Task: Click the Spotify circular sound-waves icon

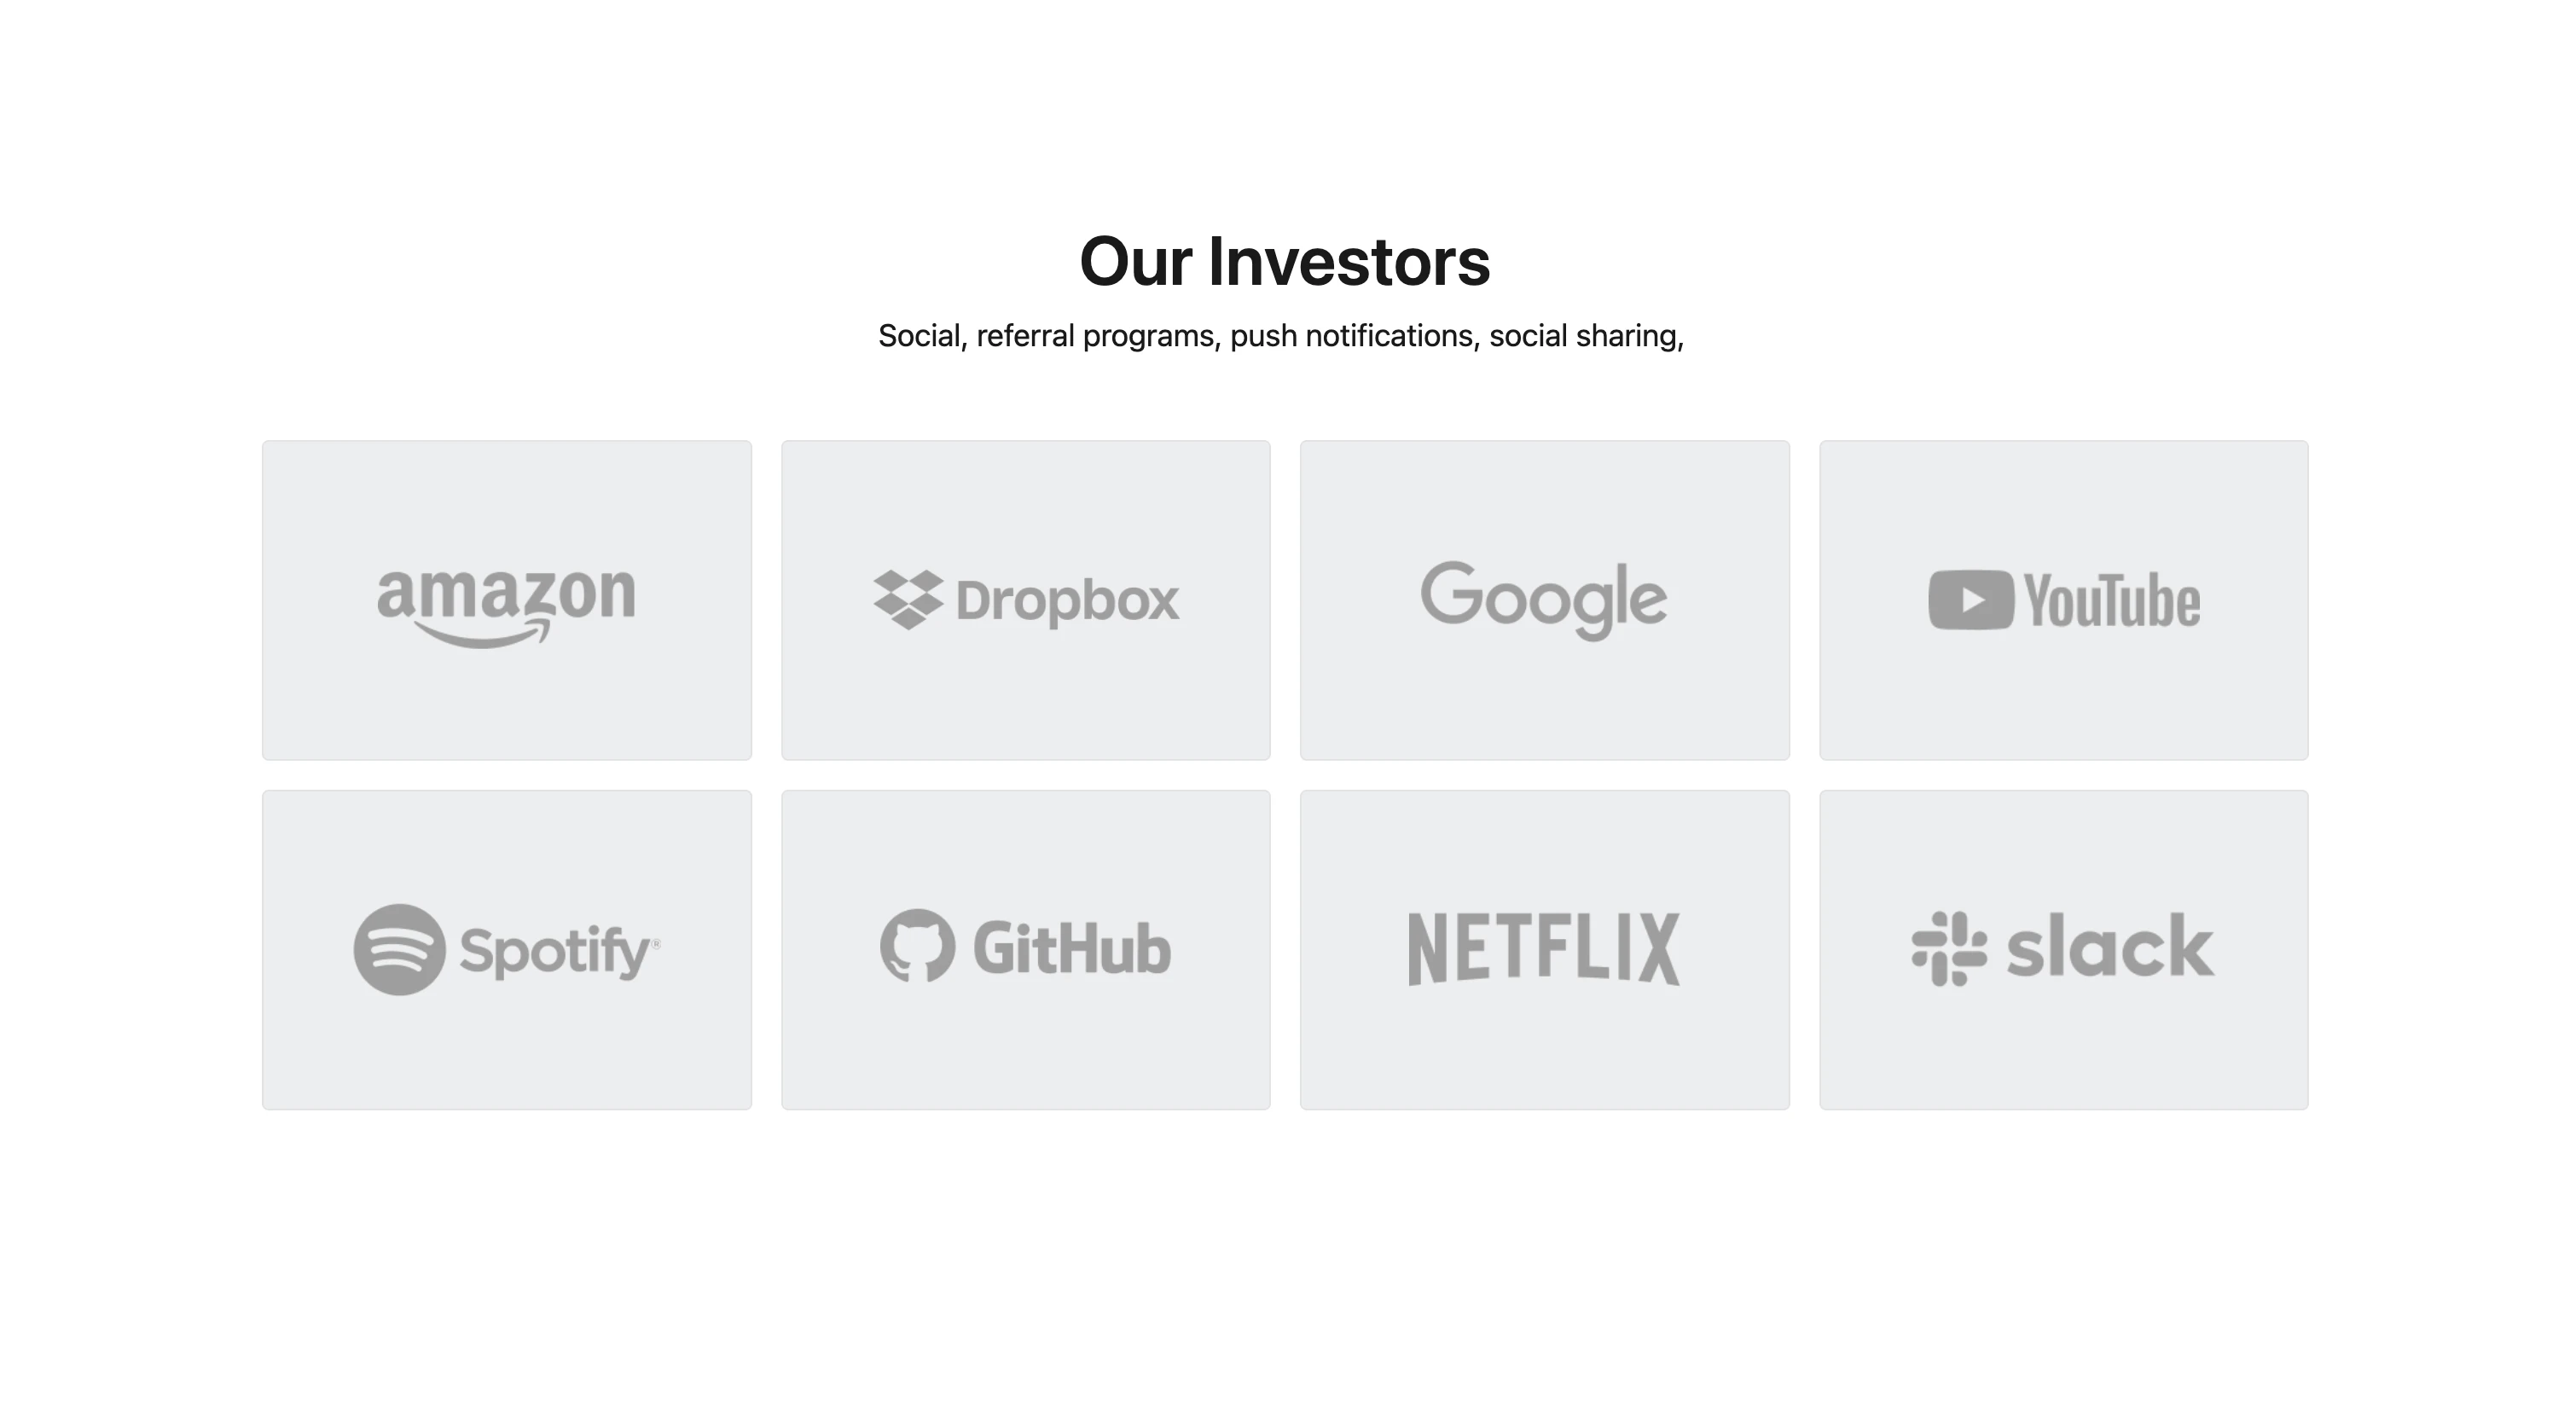Action: tap(399, 949)
